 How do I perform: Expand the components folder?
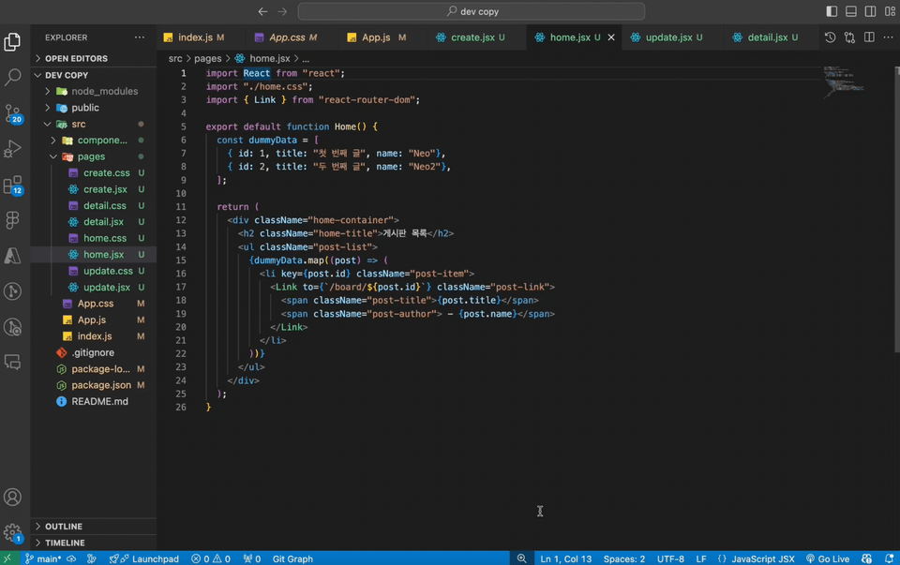(x=94, y=141)
